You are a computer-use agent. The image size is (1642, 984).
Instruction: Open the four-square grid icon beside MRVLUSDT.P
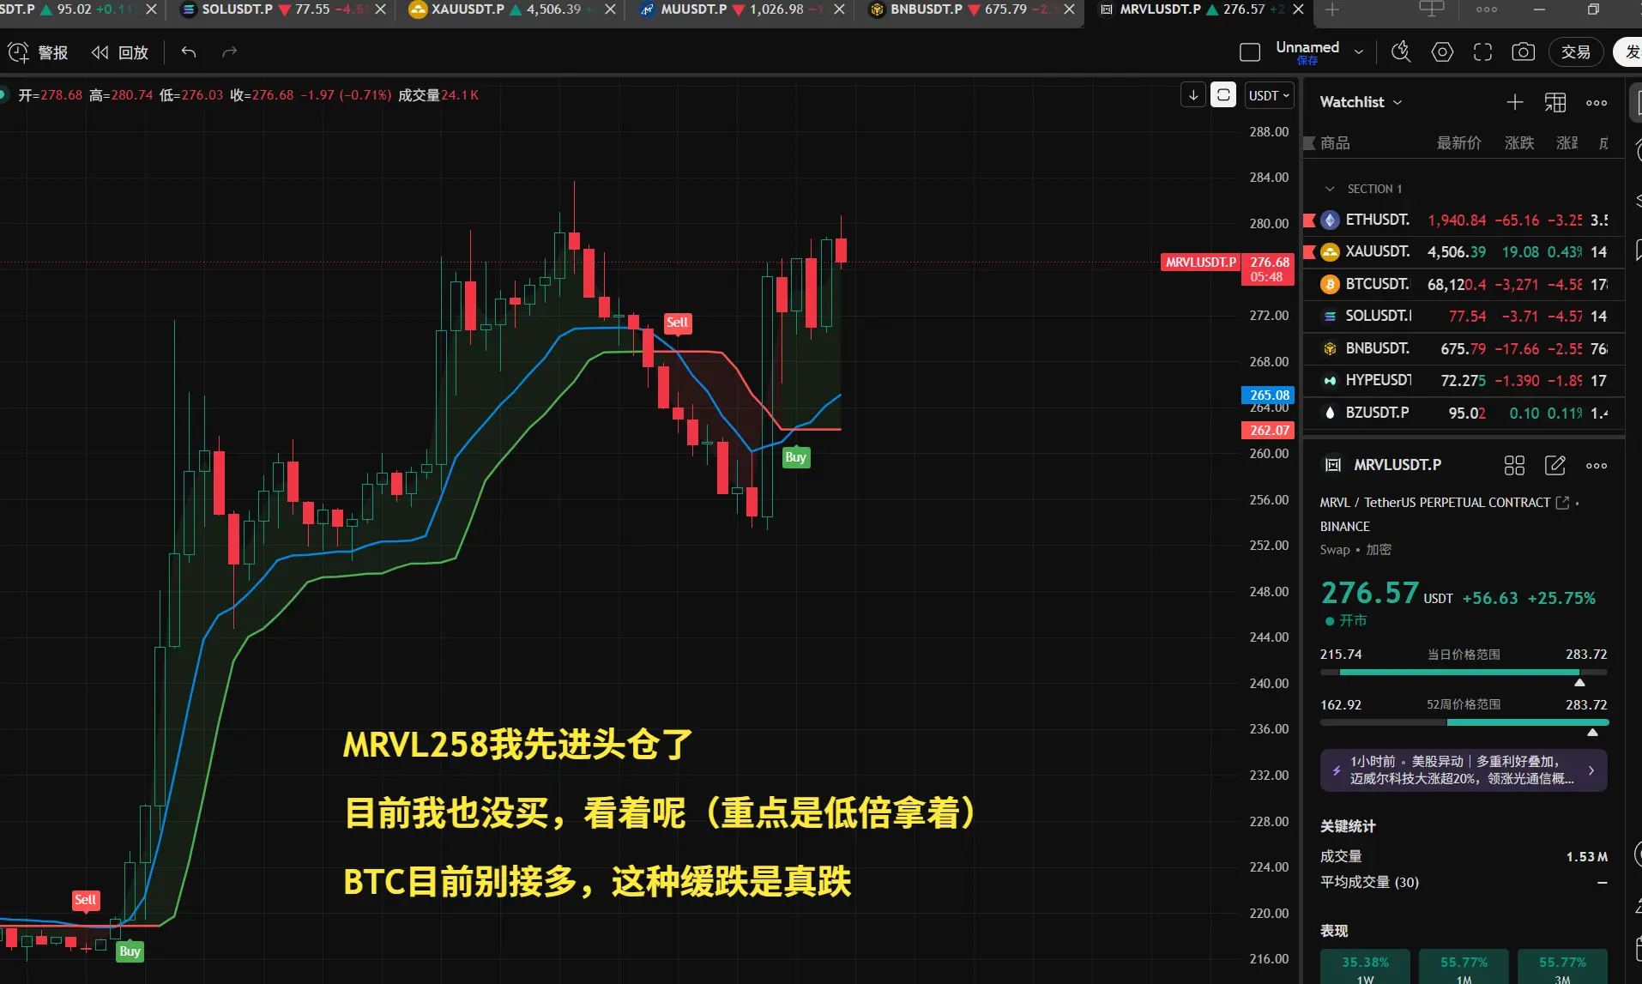point(1514,466)
